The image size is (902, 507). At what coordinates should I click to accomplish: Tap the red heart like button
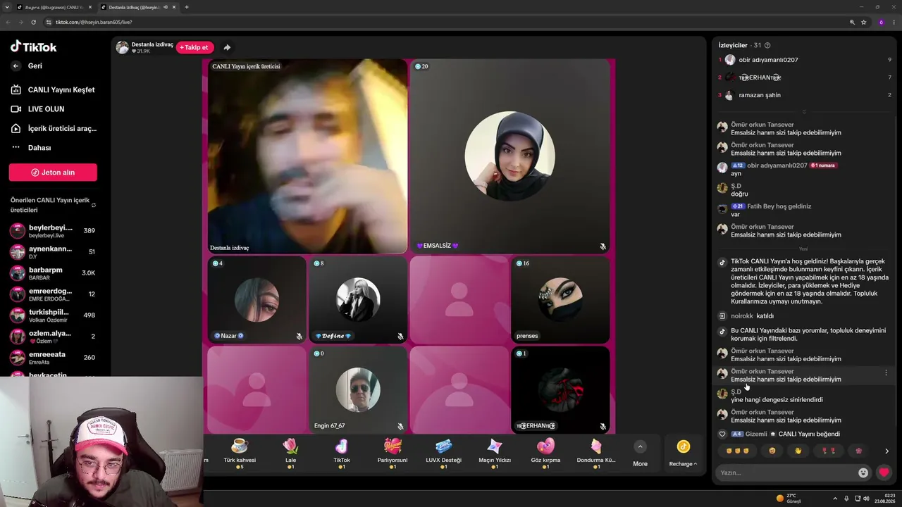coord(884,472)
